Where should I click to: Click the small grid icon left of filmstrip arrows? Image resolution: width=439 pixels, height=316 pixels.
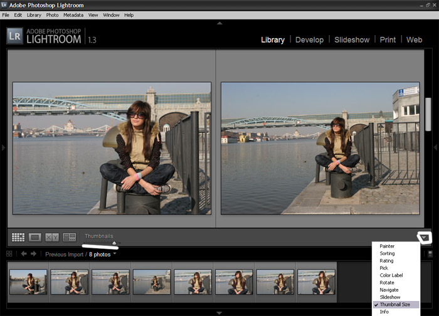coord(9,254)
